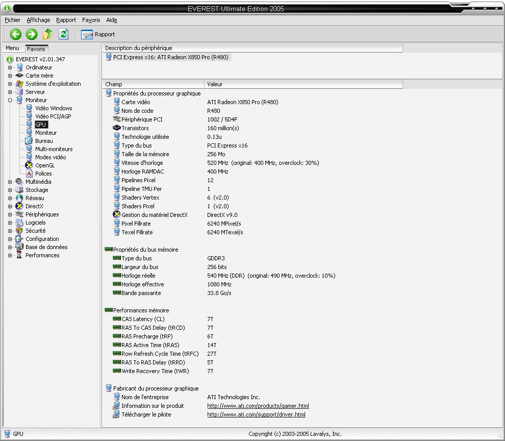This screenshot has width=505, height=441.
Task: Click the green Back arrow icon
Action: click(15, 34)
